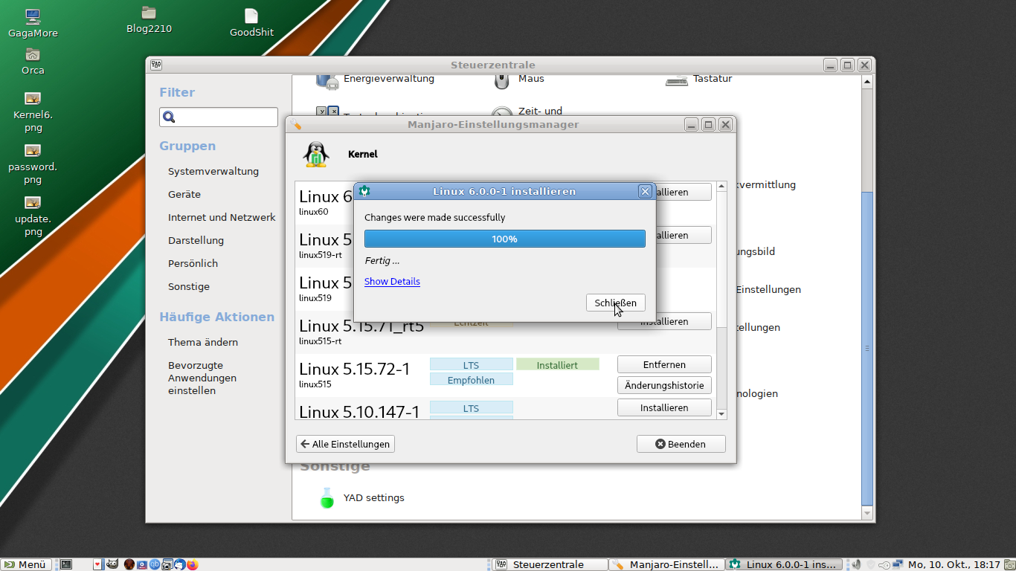Click the Installiert label for Linux 5.15.72-1
This screenshot has width=1016, height=571.
(557, 365)
